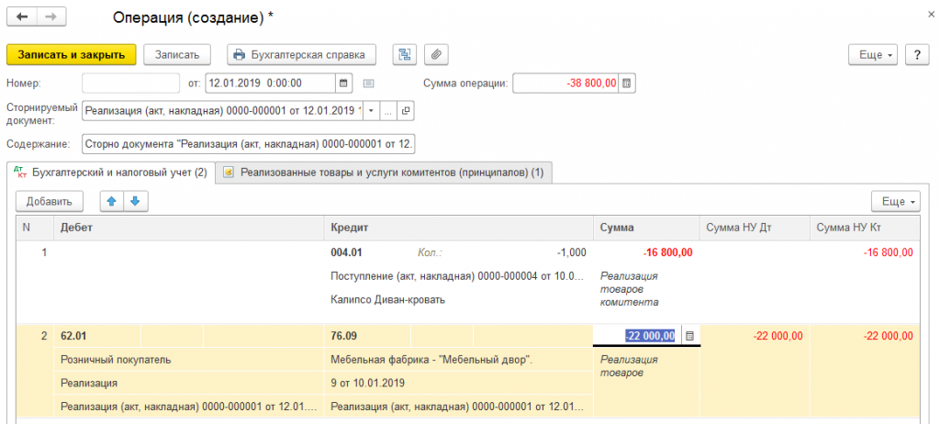Move row up with blue arrow
The height and width of the screenshot is (424, 940).
coord(112,201)
